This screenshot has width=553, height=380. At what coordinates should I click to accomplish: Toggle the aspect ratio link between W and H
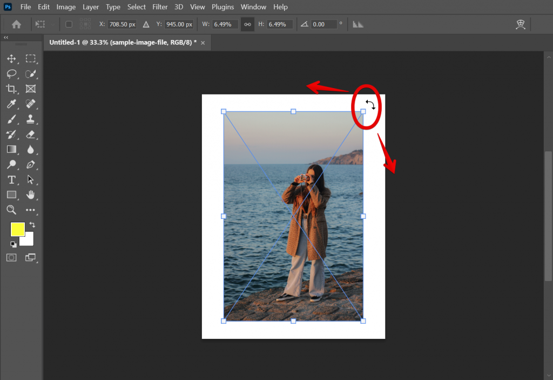coord(247,24)
